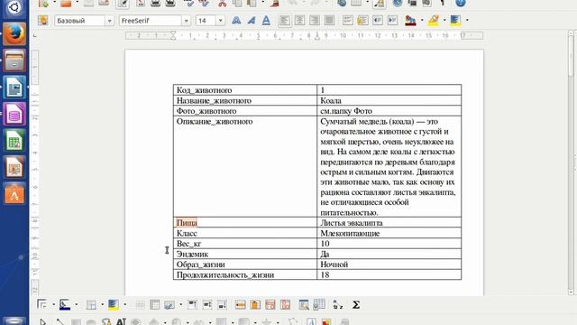Screen dimensions: 577x325
Task: Insert a table row
Action: tap(241, 305)
